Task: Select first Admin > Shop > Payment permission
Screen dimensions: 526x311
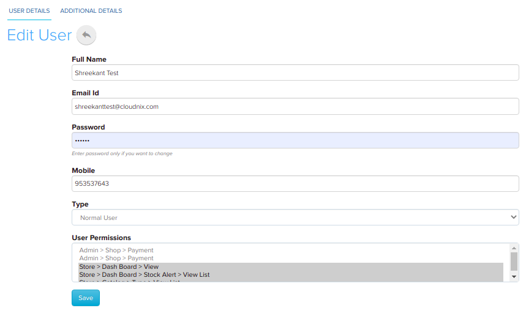Action: [291, 250]
